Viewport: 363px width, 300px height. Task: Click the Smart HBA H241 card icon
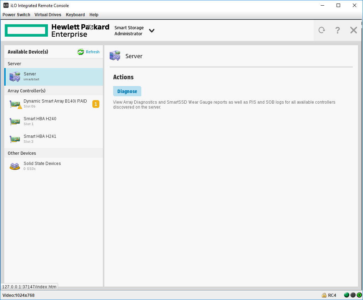[15, 139]
